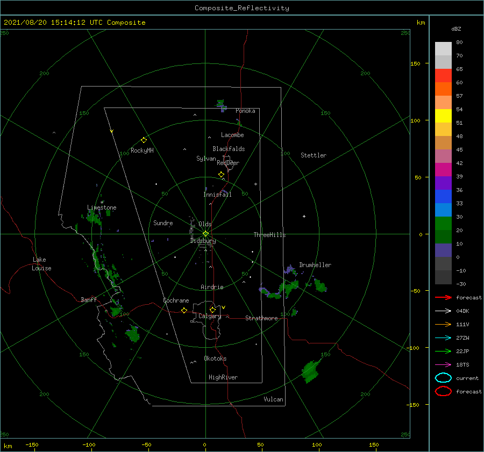Click the cyan current ellipse legend icon
The image size is (484, 452).
[443, 378]
